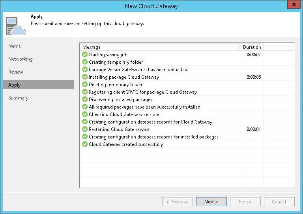303x214 pixels.
Task: Click check icon beside Checking Cloud Gate service state
Action: click(85, 114)
